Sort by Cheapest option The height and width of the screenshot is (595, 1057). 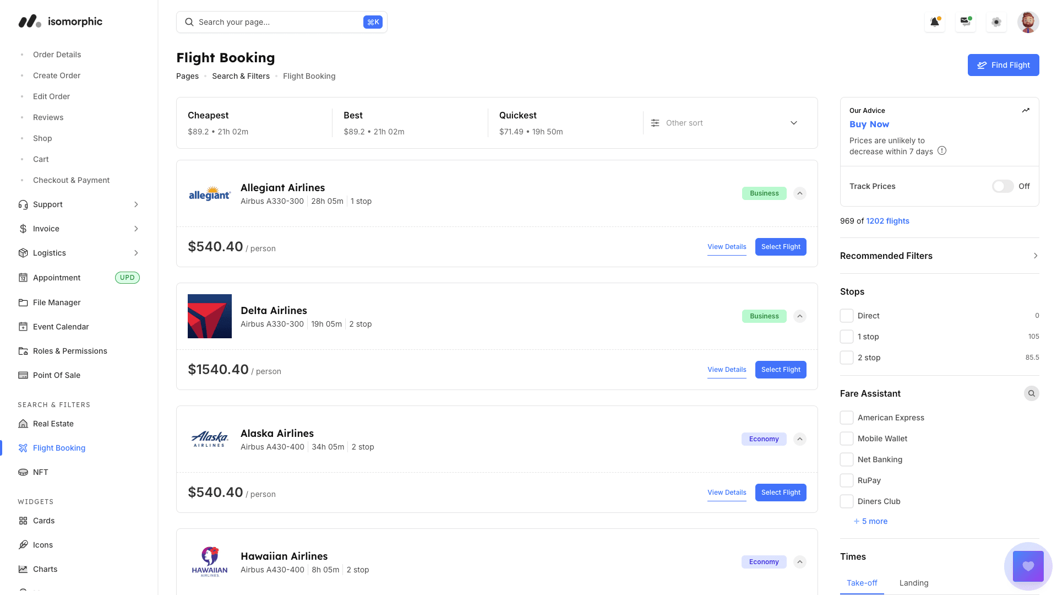(x=254, y=123)
